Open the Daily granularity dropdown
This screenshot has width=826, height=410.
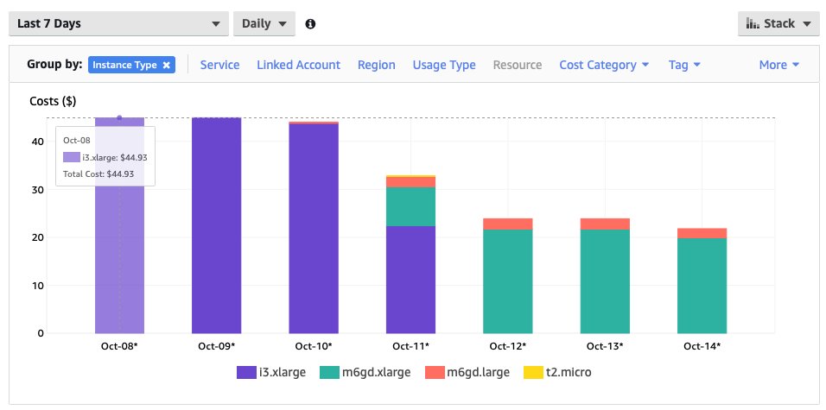coord(264,24)
